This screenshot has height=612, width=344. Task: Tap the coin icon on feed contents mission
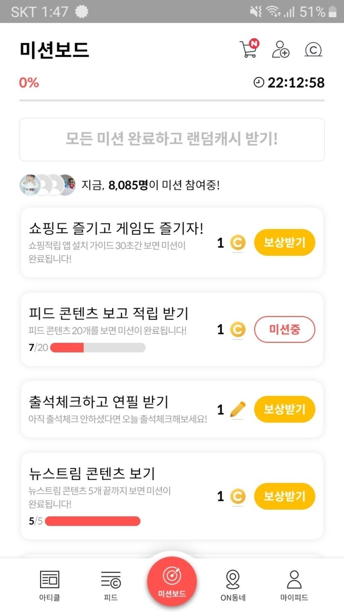click(237, 330)
